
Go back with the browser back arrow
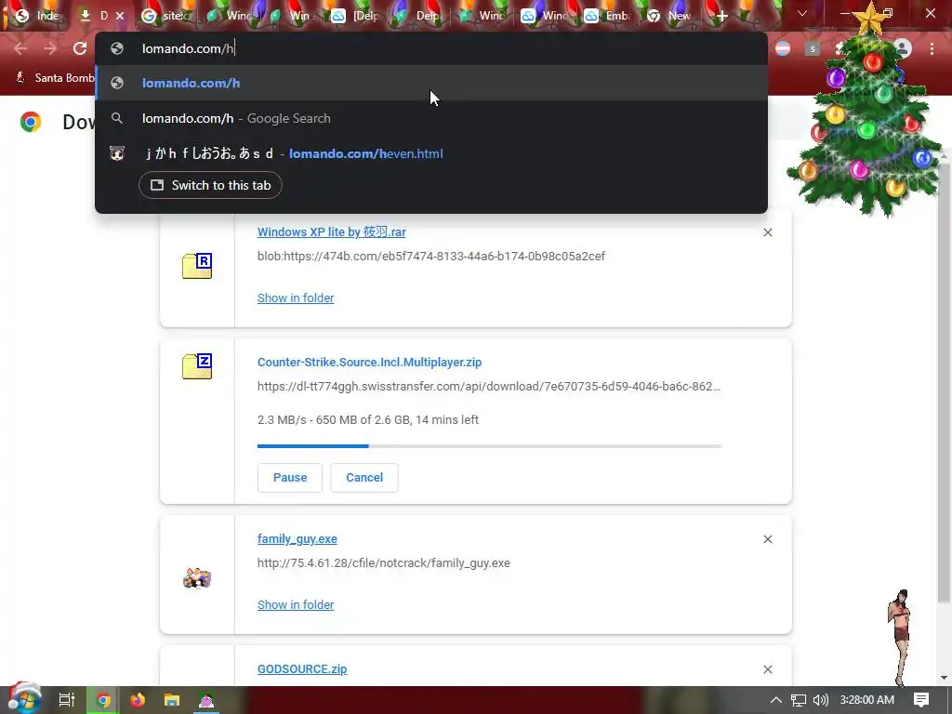click(20, 48)
